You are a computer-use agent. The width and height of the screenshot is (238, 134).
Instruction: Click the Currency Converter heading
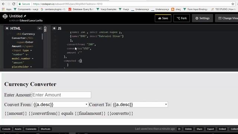(30, 84)
